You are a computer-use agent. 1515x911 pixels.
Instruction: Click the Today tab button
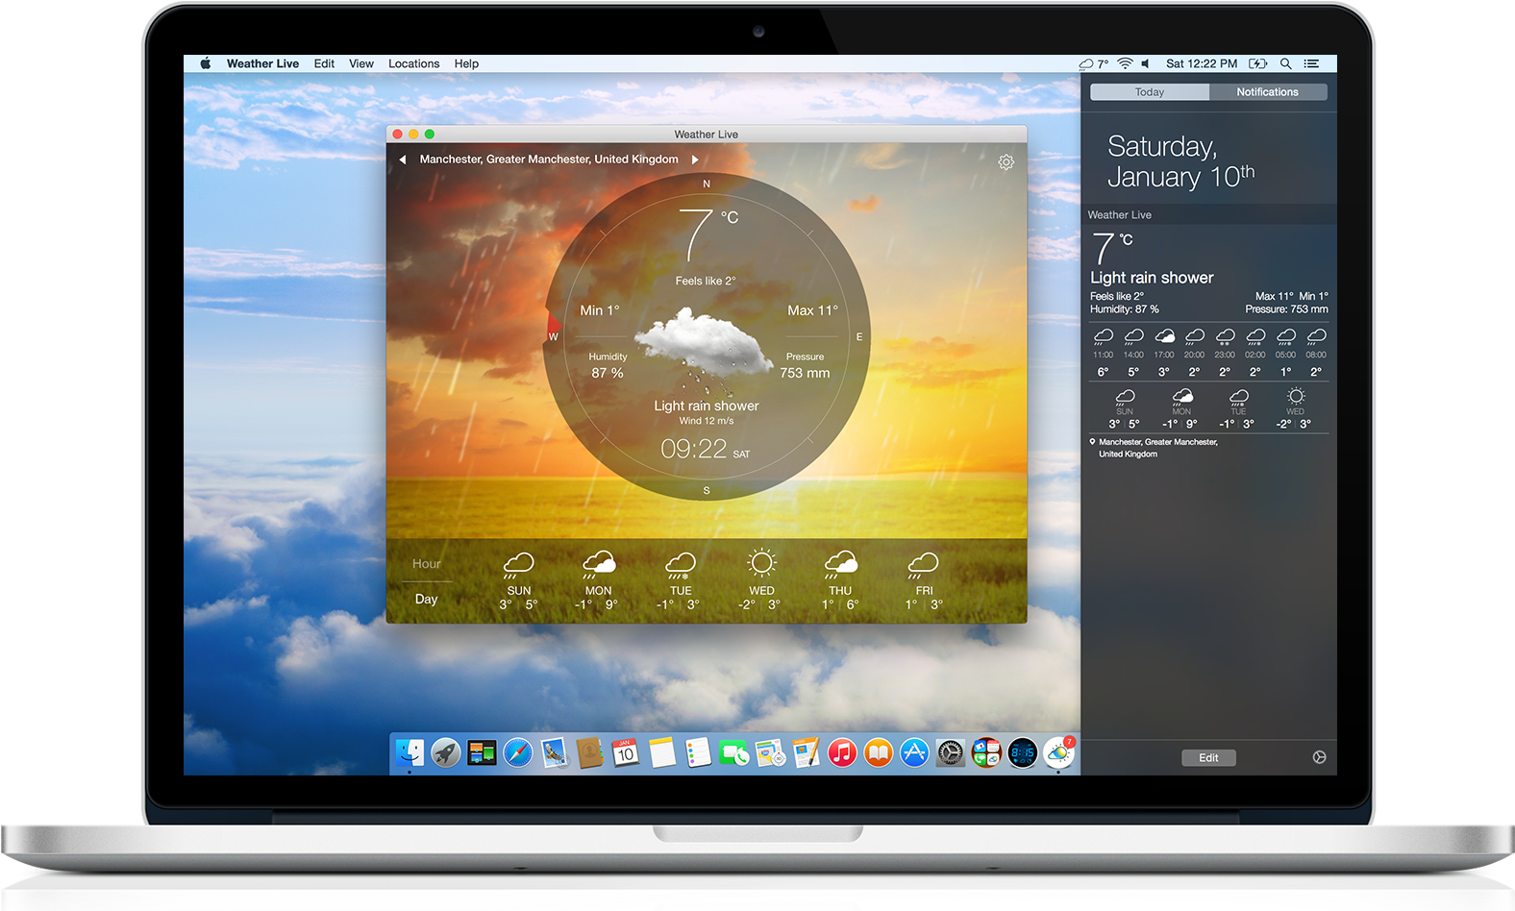click(1150, 92)
